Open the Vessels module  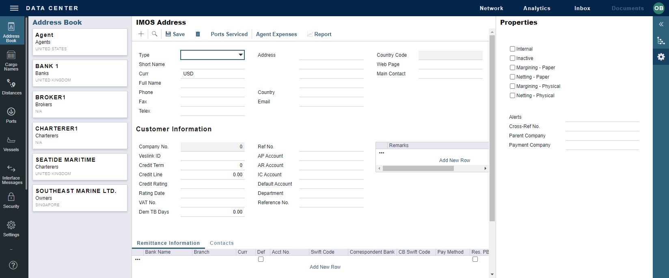click(x=11, y=144)
